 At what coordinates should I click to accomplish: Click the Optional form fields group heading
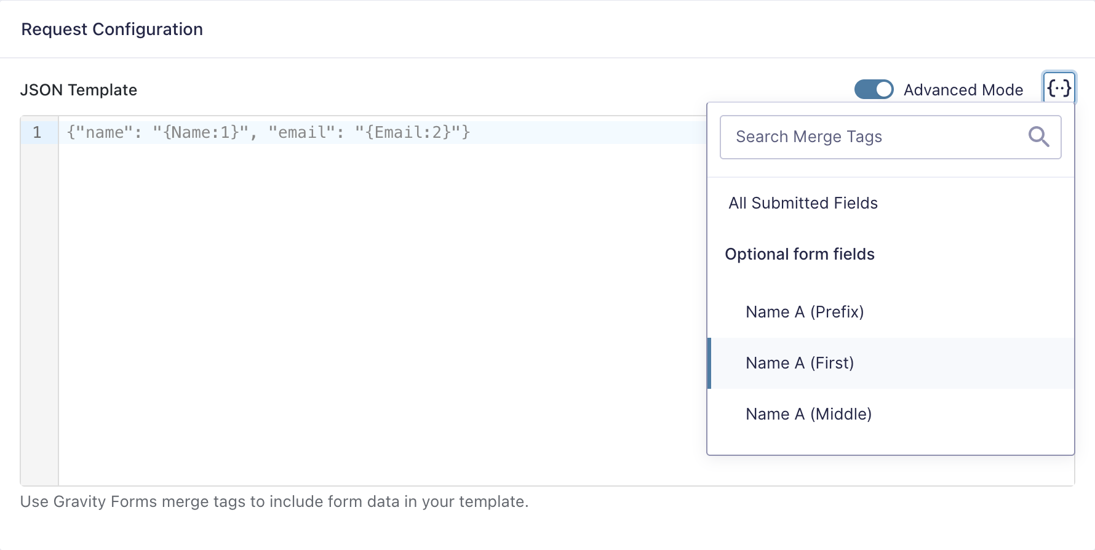tap(799, 254)
